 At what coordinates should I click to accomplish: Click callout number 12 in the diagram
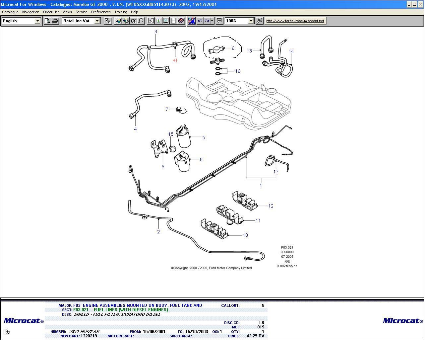click(271, 206)
